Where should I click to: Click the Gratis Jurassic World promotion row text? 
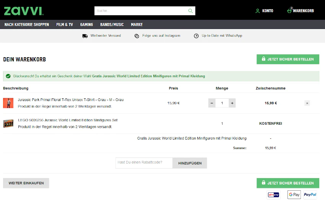192,138
